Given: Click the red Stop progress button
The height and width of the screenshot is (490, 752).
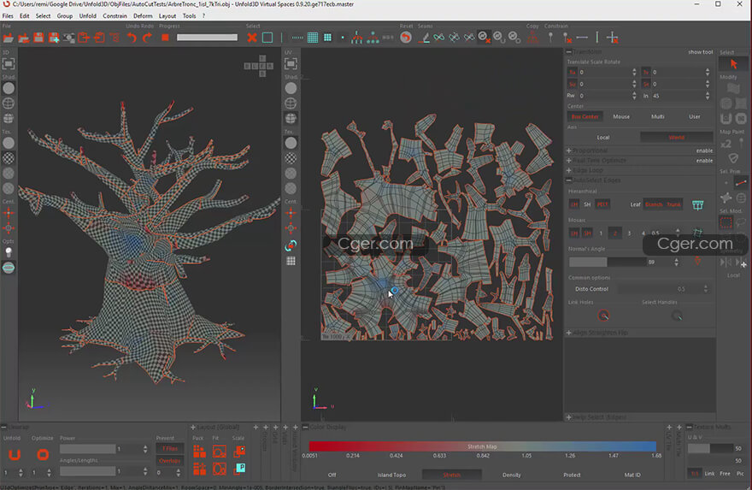Looking at the screenshot, I should [x=165, y=38].
